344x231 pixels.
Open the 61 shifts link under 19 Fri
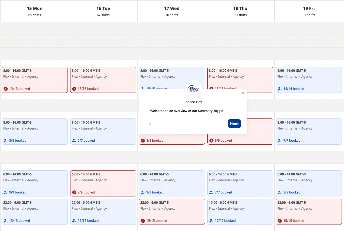click(x=309, y=15)
